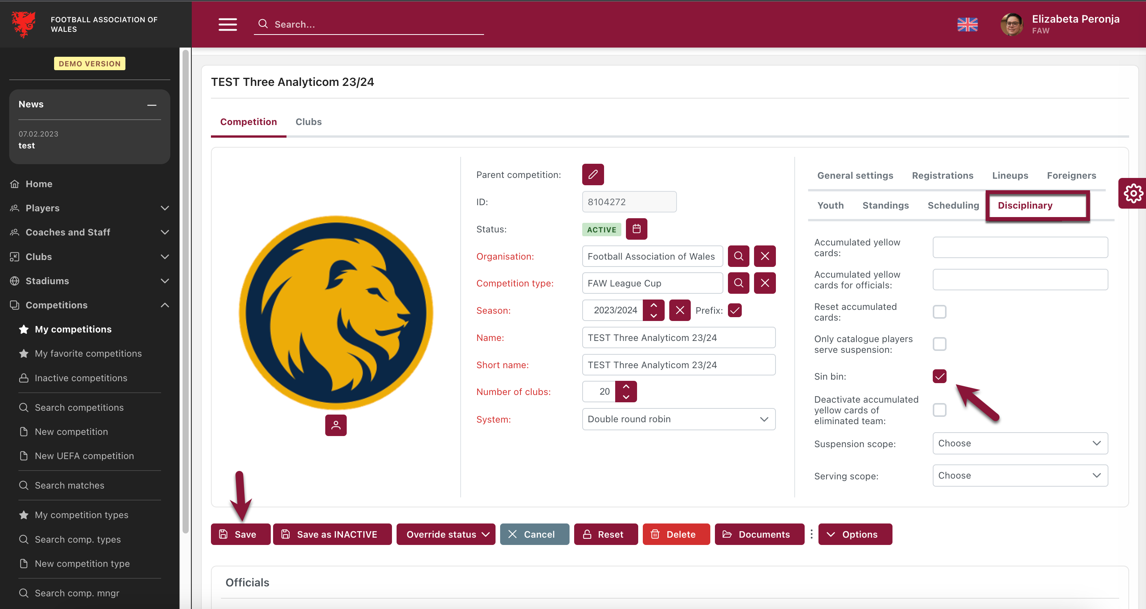Search organisation with magnifier icon

(x=738, y=256)
